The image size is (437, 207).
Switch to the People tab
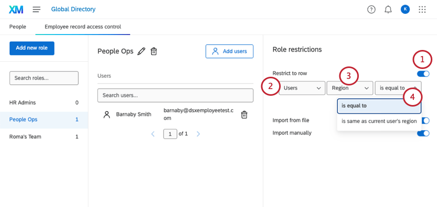[17, 26]
